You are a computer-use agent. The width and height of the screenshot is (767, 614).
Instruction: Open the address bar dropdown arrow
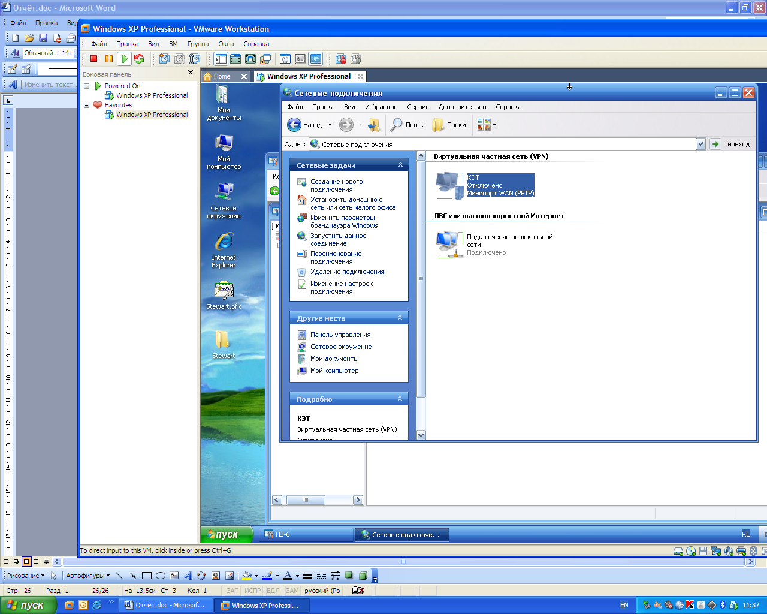[700, 144]
